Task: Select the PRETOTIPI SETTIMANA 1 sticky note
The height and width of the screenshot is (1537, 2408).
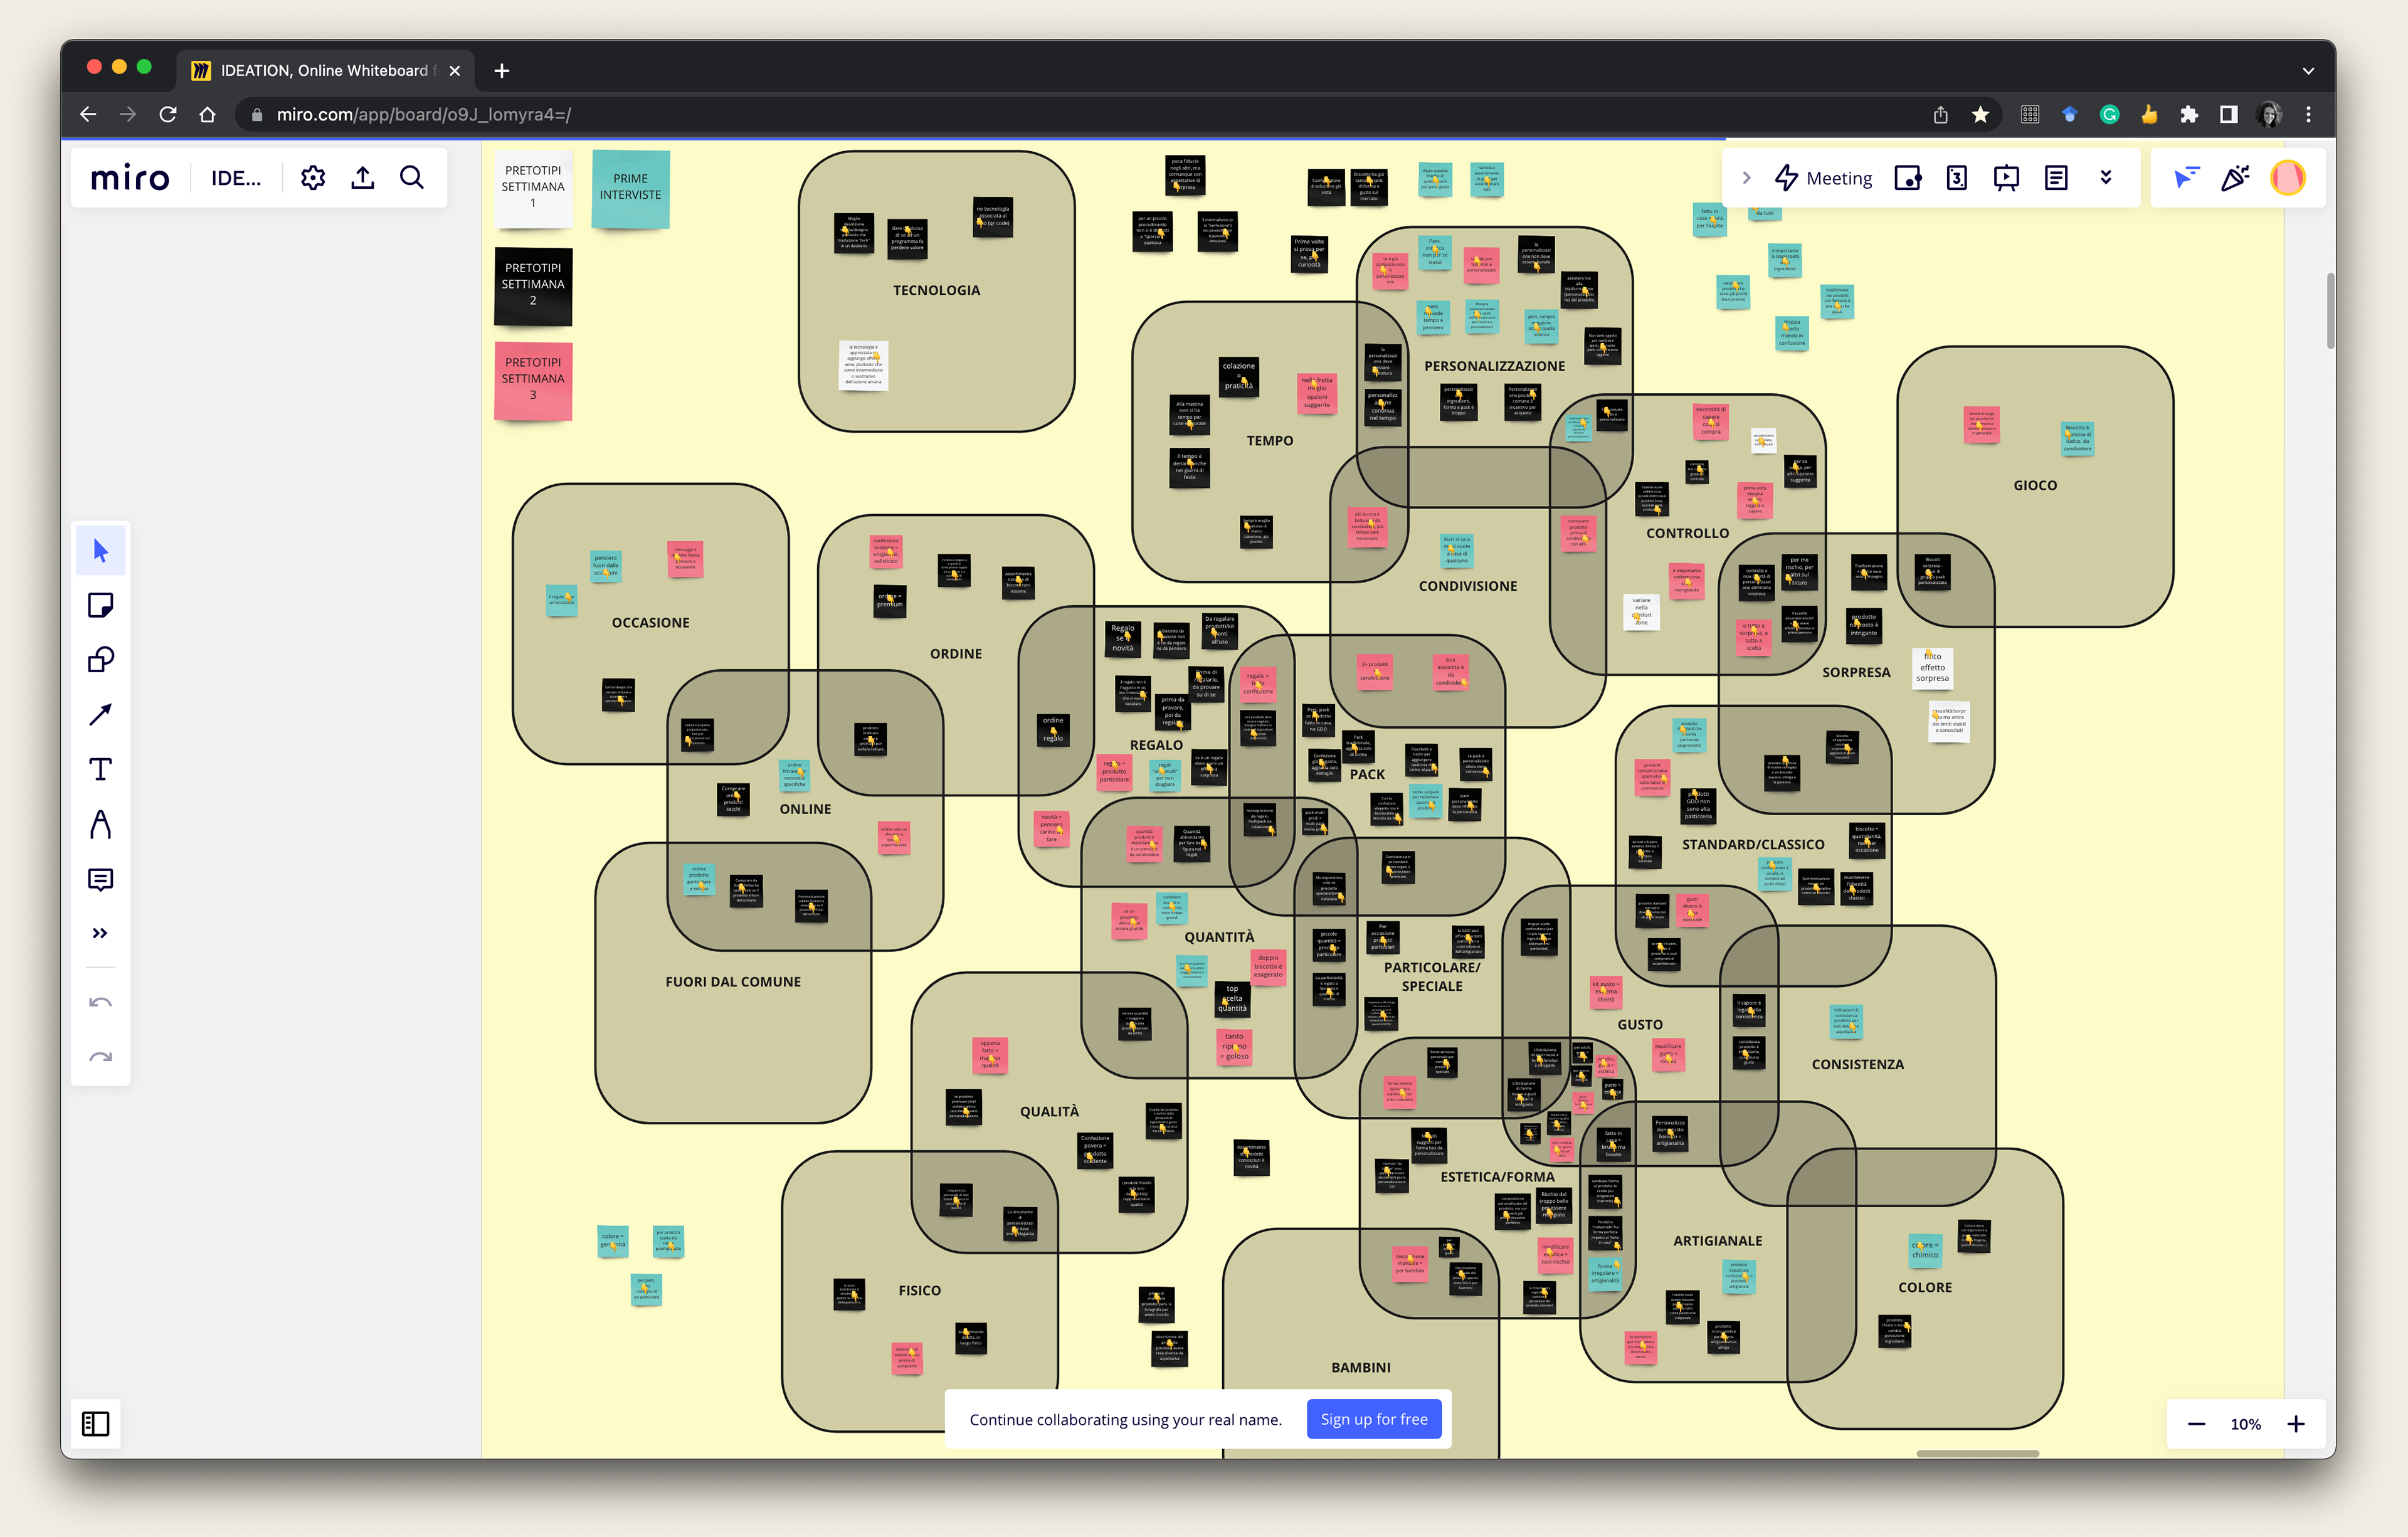Action: point(533,188)
